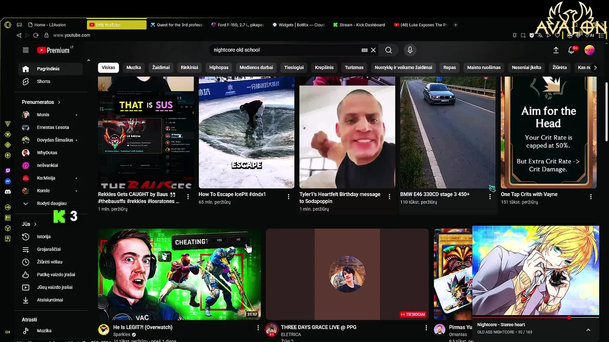Open Shorts from the sidebar
The width and height of the screenshot is (609, 342).
pyautogui.click(x=50, y=82)
